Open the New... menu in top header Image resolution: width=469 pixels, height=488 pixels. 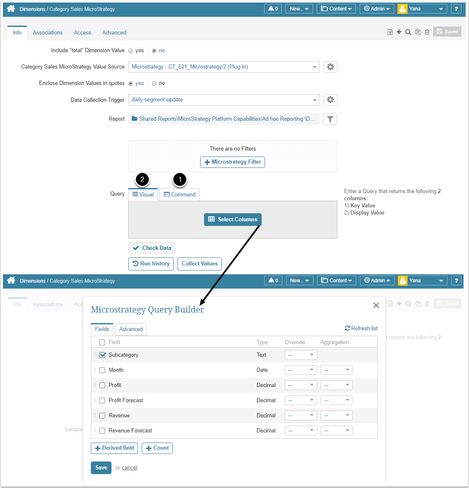coord(299,9)
